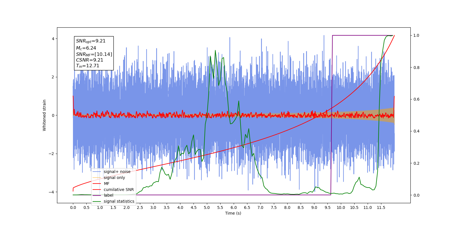Click the CSNR=9.21 annotation line
Screen dimensions: 456x228
point(89,60)
